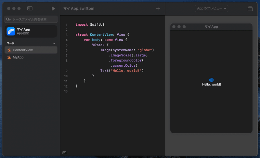260x158 pixels.
Task: Click VStack on line 5
Action: pyautogui.click(x=98, y=45)
